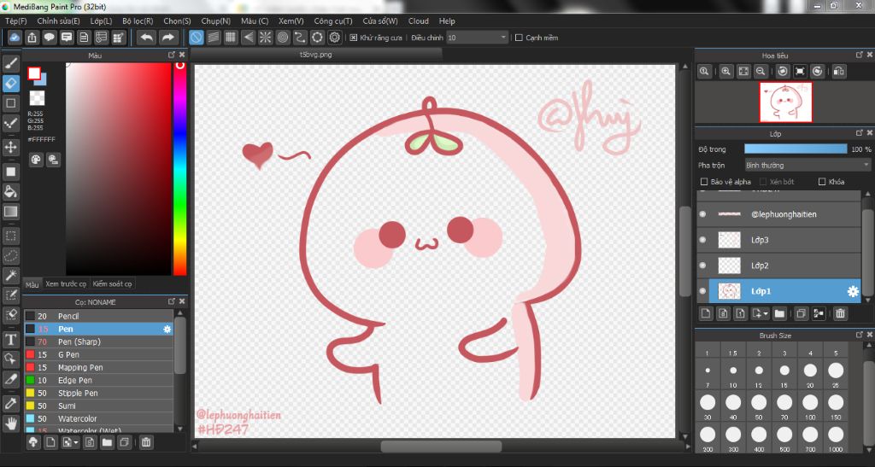Click the Navigator preview thumbnail
The image size is (875, 467).
786,102
